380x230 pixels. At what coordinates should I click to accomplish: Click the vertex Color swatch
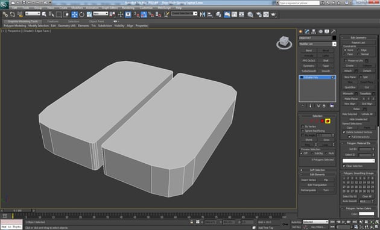click(x=367, y=214)
